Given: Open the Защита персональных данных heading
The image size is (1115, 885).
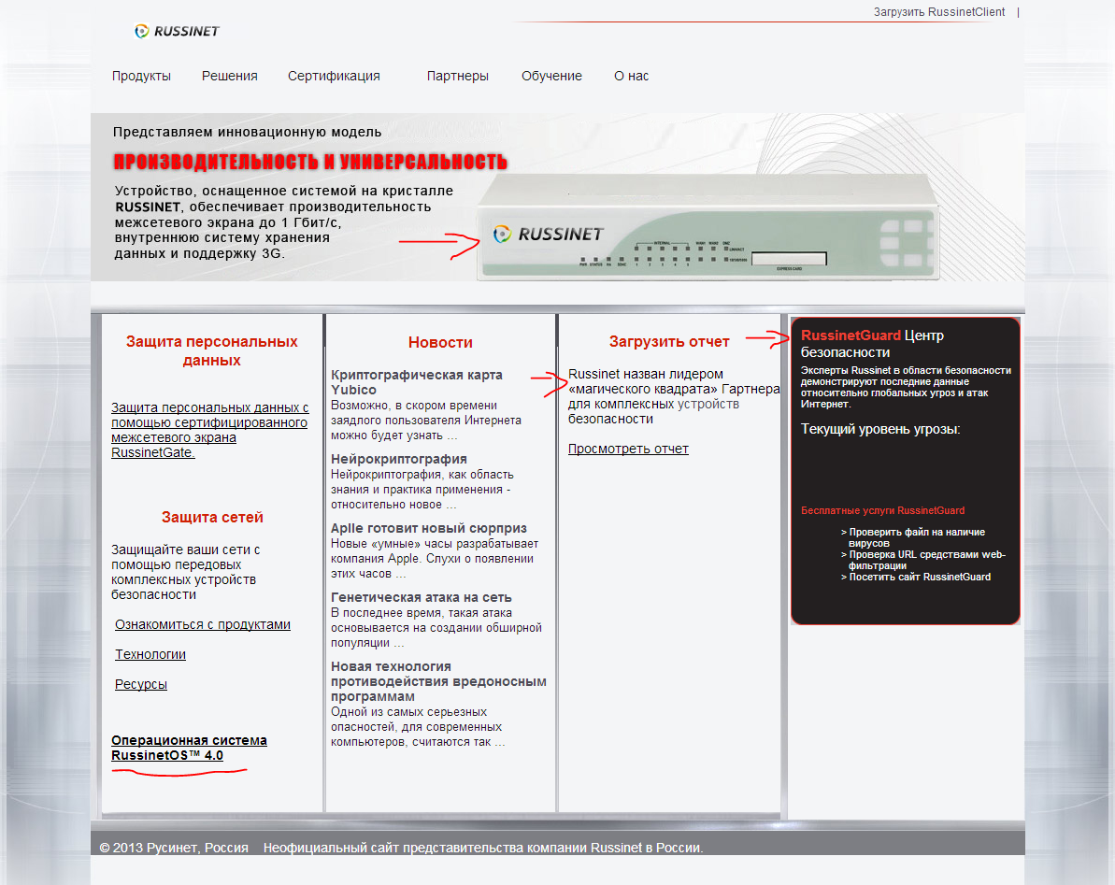Looking at the screenshot, I should pyautogui.click(x=212, y=351).
